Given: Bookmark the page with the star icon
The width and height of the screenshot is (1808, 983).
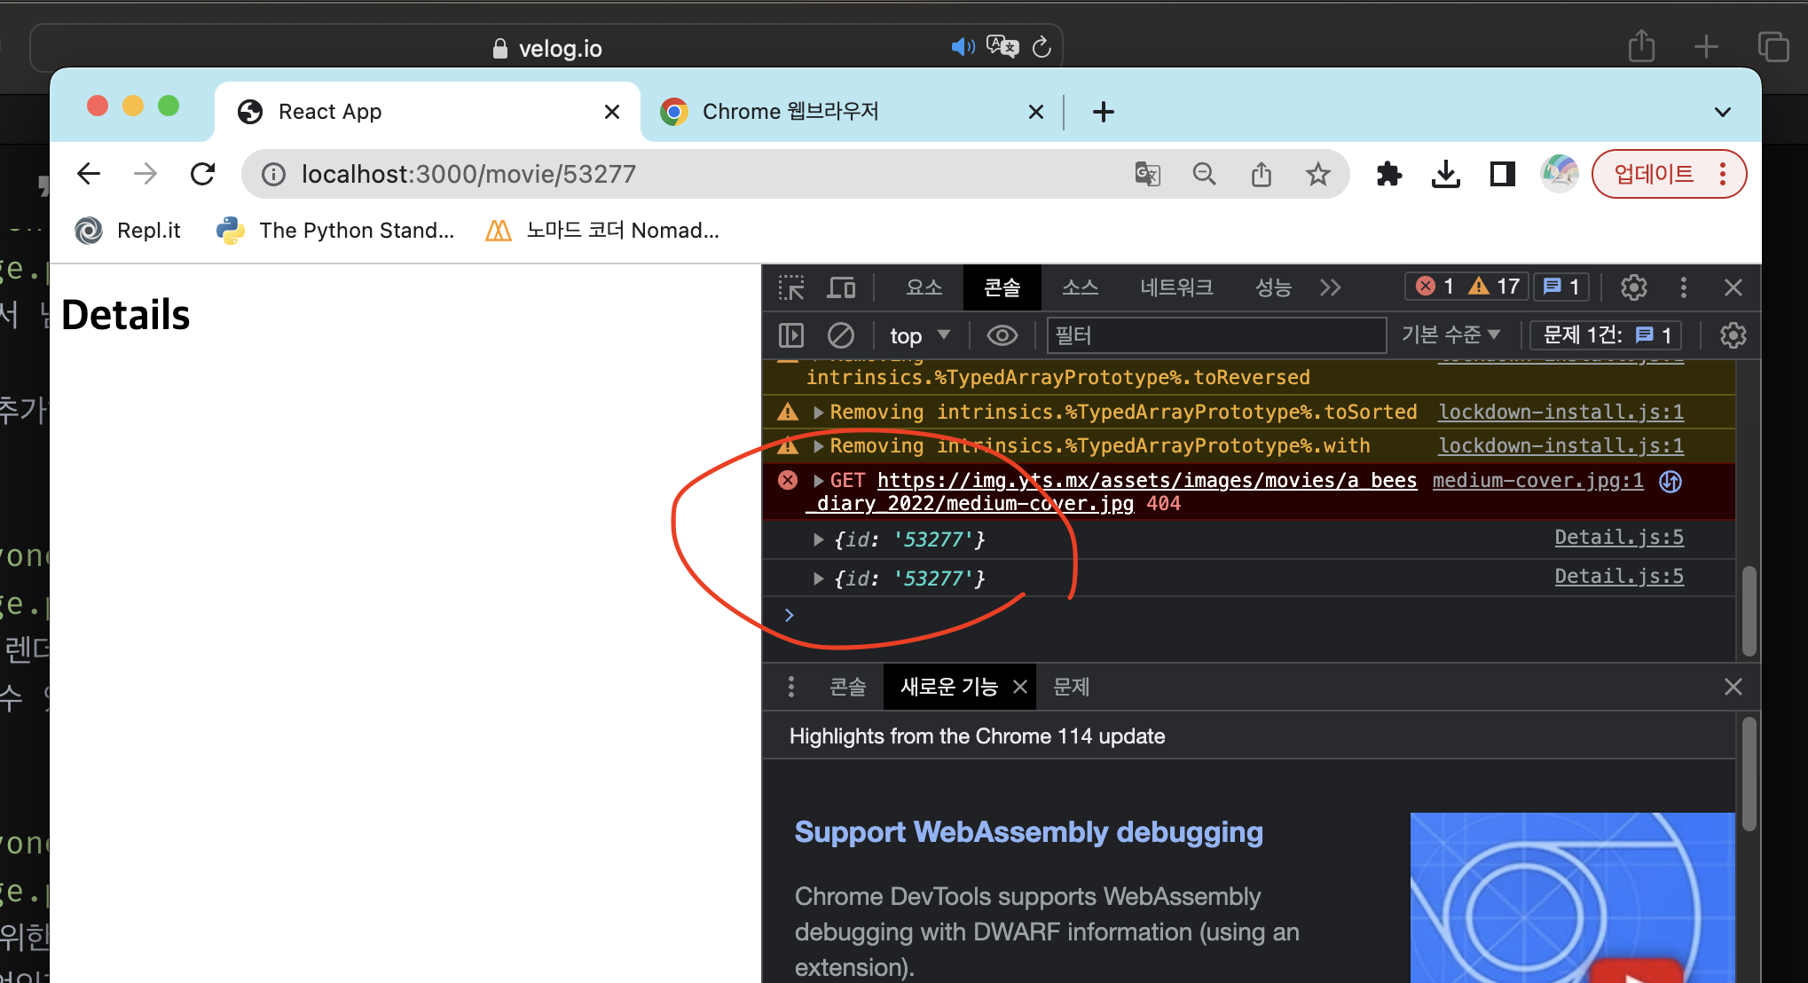Looking at the screenshot, I should [x=1317, y=174].
